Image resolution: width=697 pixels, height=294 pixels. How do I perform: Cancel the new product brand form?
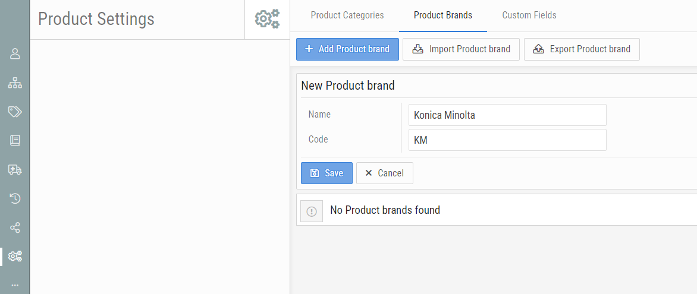coord(384,173)
